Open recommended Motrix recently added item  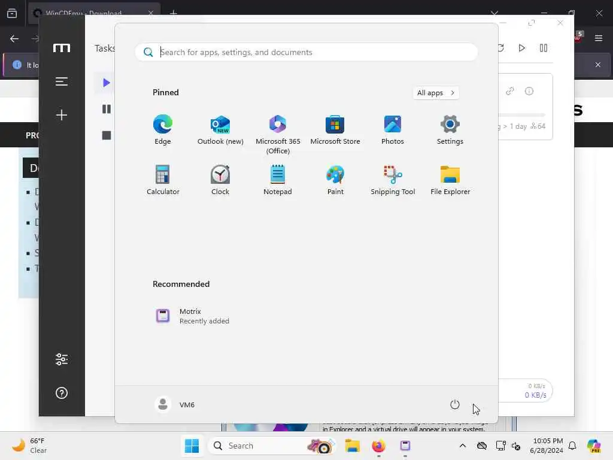tap(193, 316)
